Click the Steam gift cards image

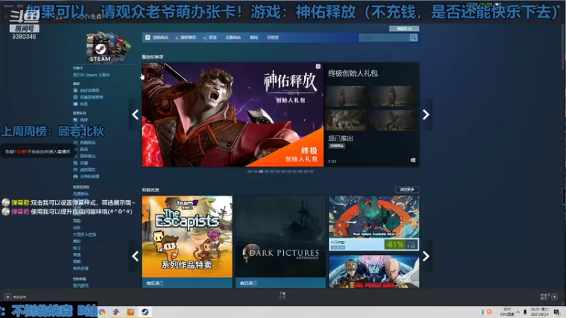[x=109, y=47]
